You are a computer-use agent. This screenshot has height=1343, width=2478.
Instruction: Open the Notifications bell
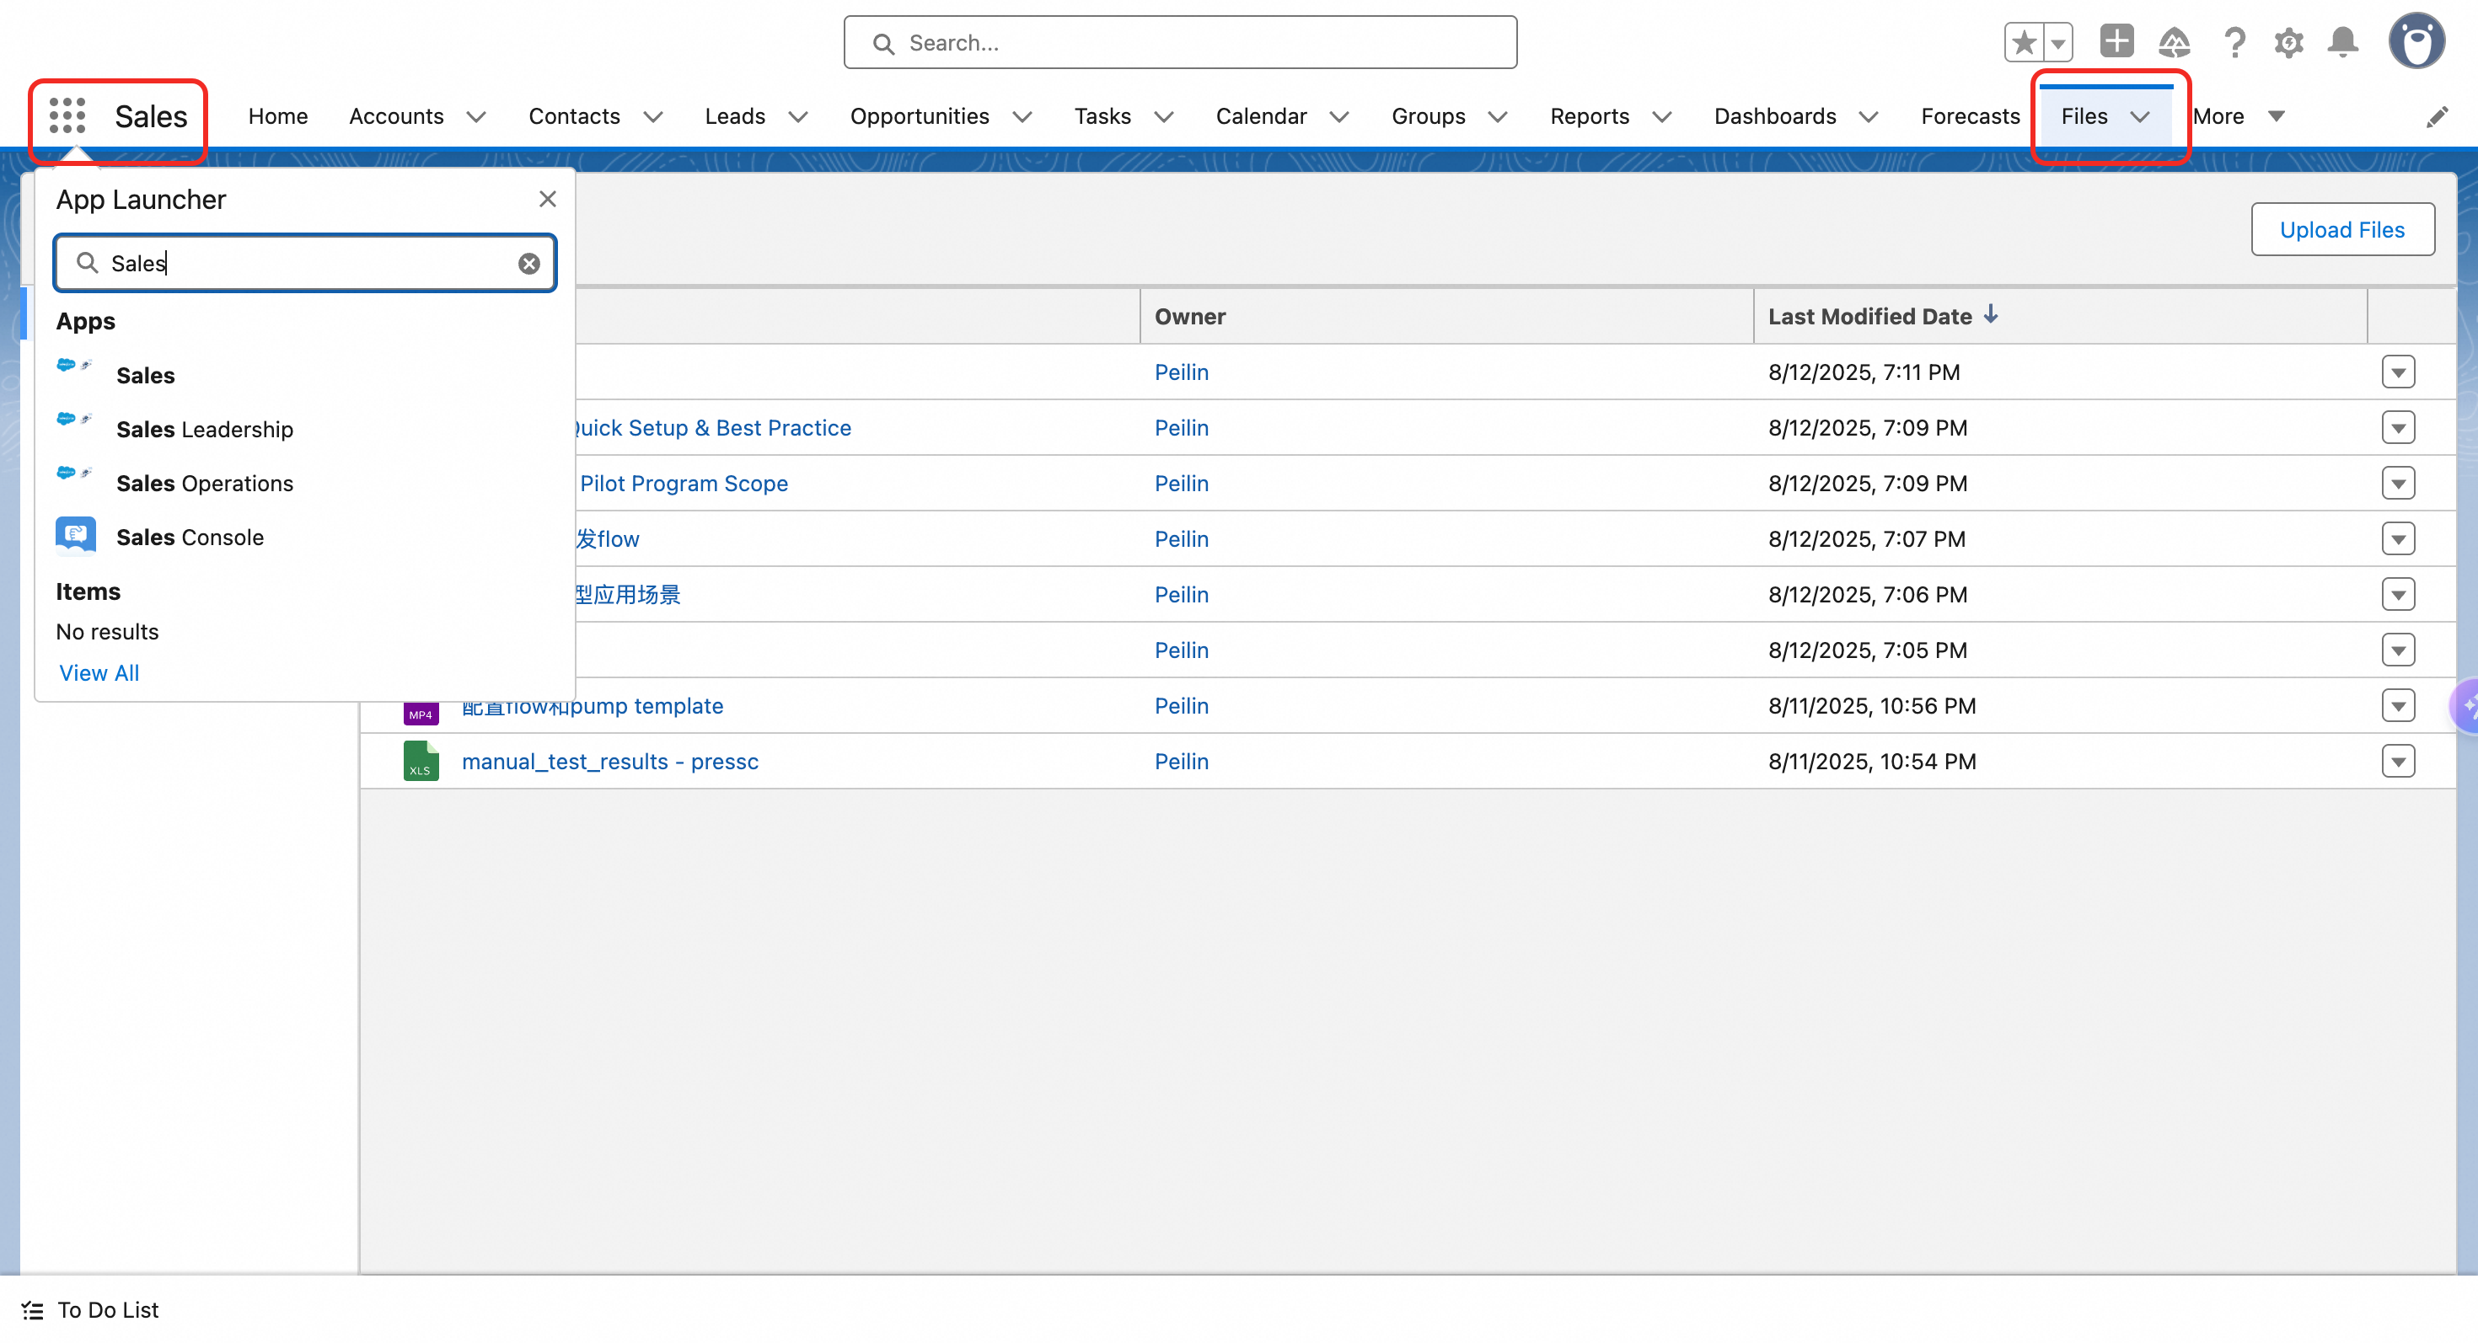(x=2343, y=42)
